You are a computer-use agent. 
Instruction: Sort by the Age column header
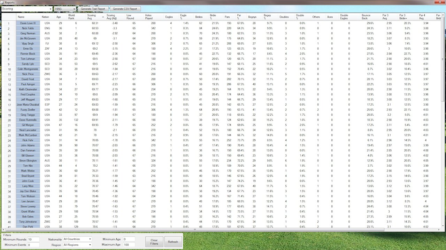pos(59,17)
